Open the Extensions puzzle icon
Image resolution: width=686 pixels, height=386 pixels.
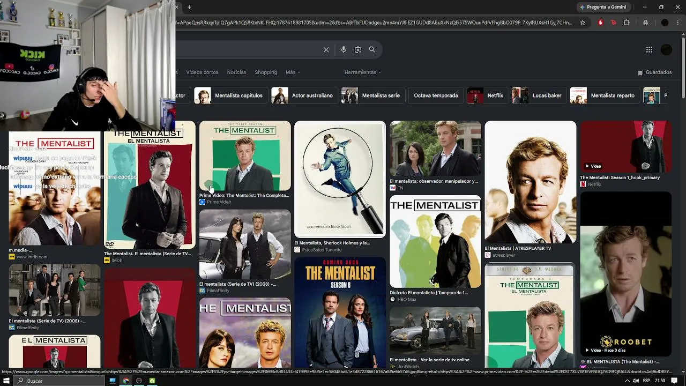[x=627, y=23]
